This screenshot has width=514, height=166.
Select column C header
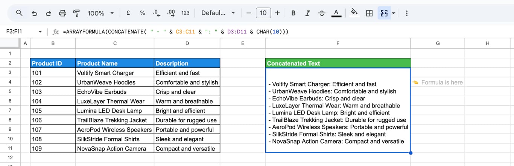coord(115,43)
